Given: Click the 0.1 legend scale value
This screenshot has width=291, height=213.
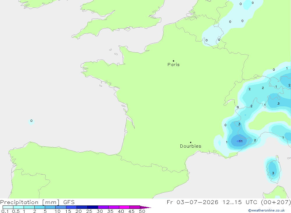Looking at the screenshot, I should (x=5, y=211).
